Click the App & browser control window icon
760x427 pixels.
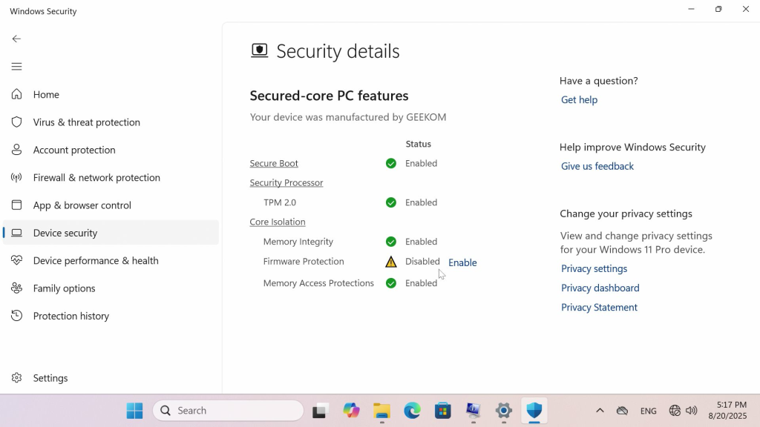click(16, 205)
